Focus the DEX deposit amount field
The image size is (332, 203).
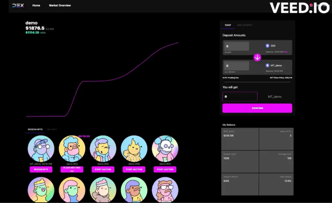[x=237, y=46]
